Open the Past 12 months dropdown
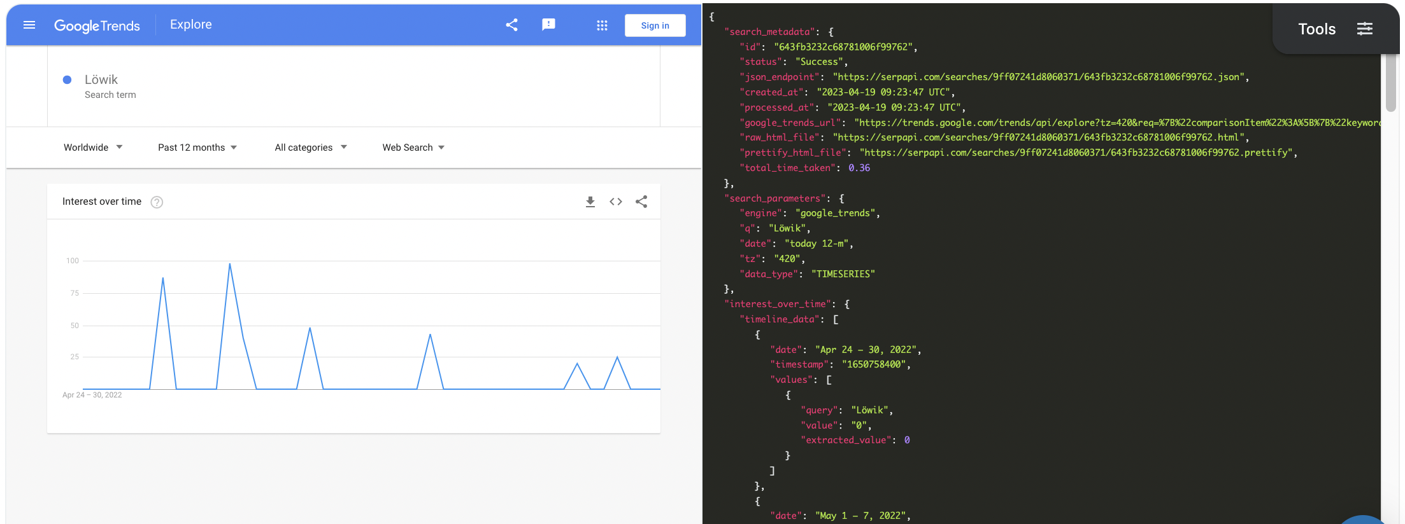Viewport: 1405px width, 524px height. click(x=197, y=148)
